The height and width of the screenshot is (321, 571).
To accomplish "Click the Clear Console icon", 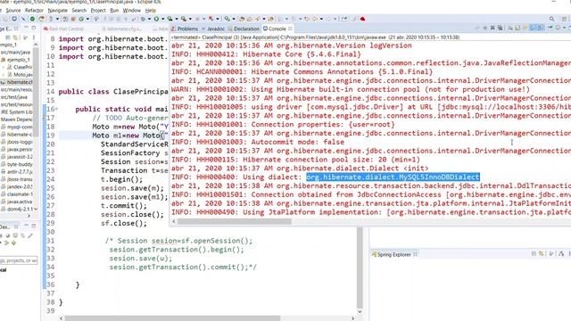I will point(510,28).
